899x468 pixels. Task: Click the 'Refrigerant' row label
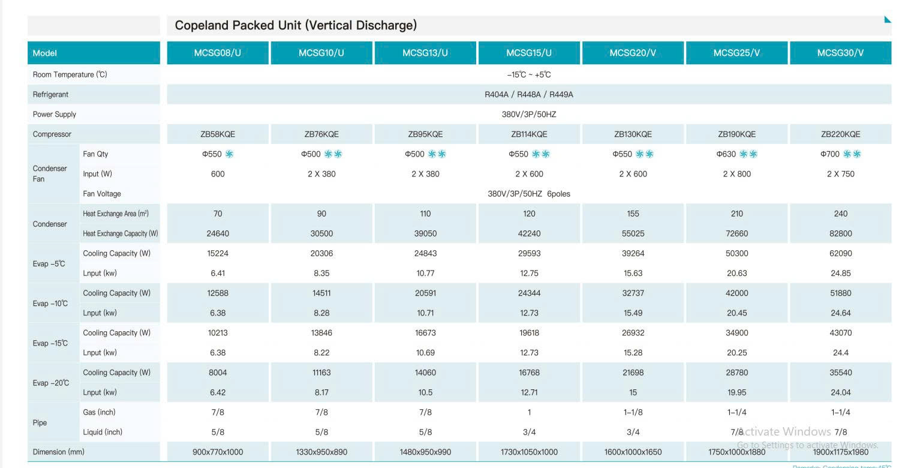(x=50, y=94)
